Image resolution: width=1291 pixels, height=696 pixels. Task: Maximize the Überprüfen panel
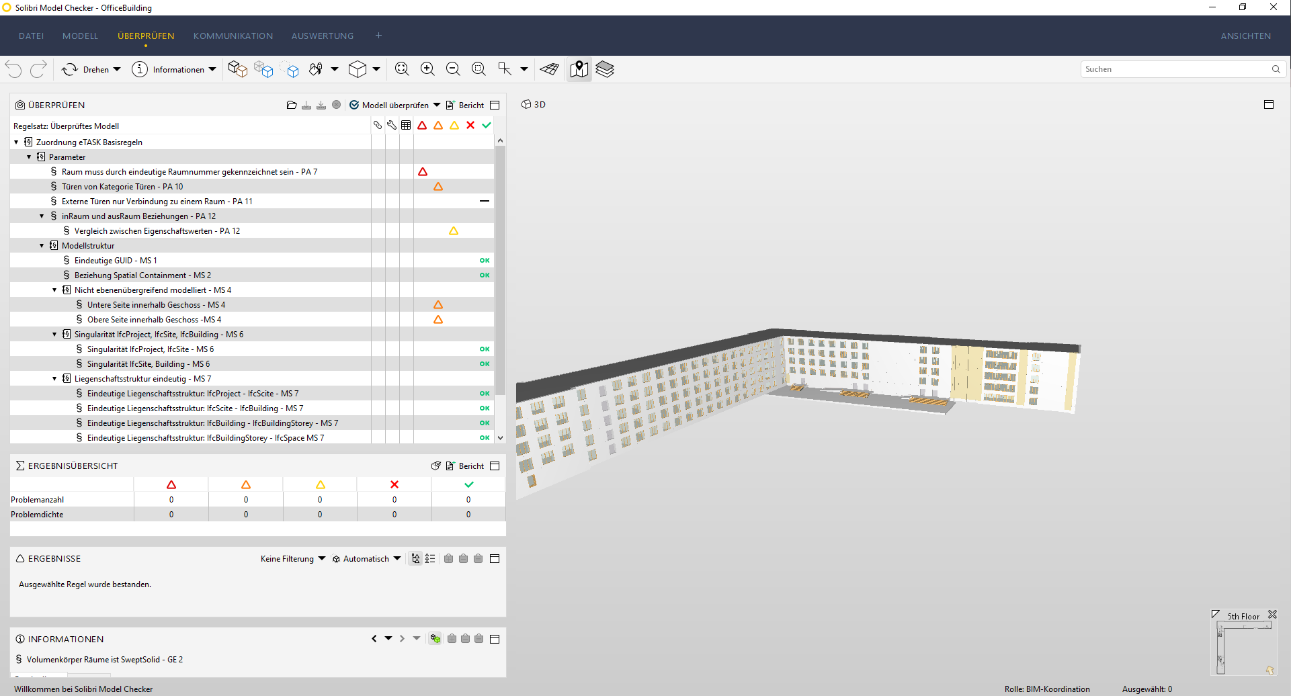(495, 105)
